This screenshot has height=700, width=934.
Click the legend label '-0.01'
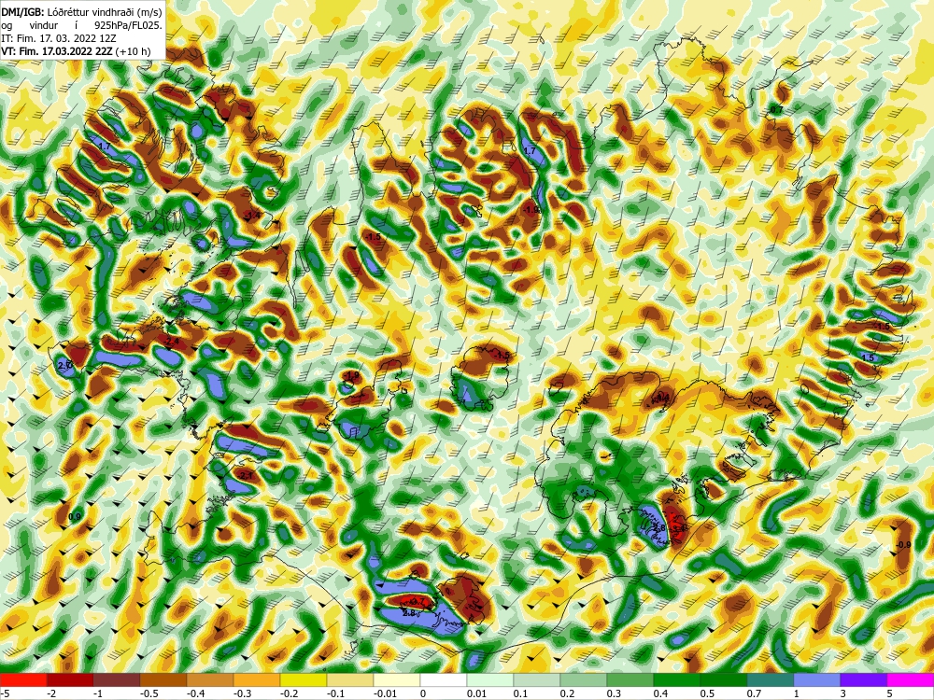click(x=383, y=693)
